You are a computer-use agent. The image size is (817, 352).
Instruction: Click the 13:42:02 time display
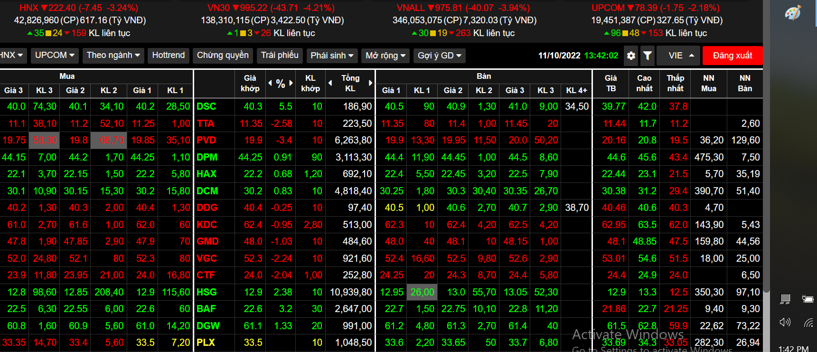point(601,56)
